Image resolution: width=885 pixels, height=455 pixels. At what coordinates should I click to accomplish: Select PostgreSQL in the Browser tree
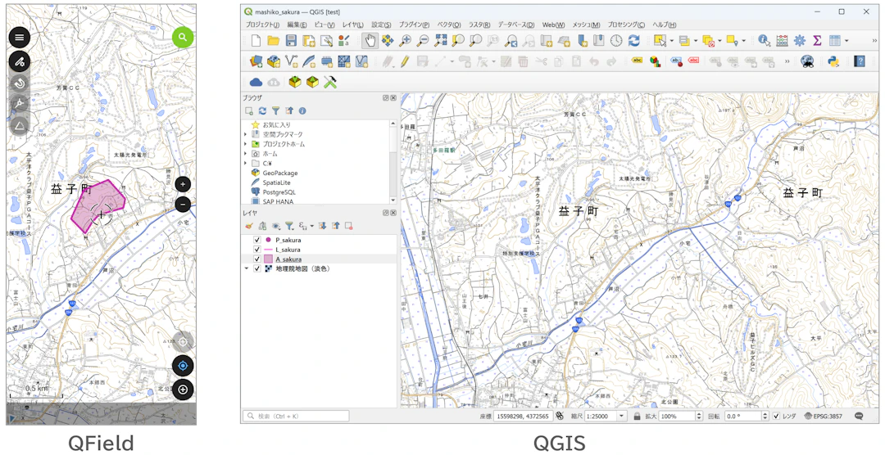(279, 192)
